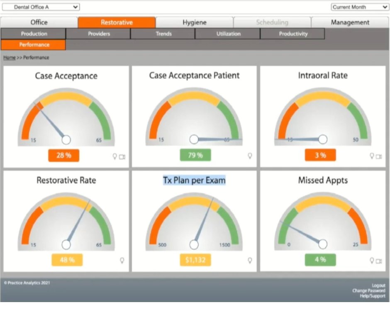Click the 48 % value badge
The image size is (390, 327).
[67, 260]
